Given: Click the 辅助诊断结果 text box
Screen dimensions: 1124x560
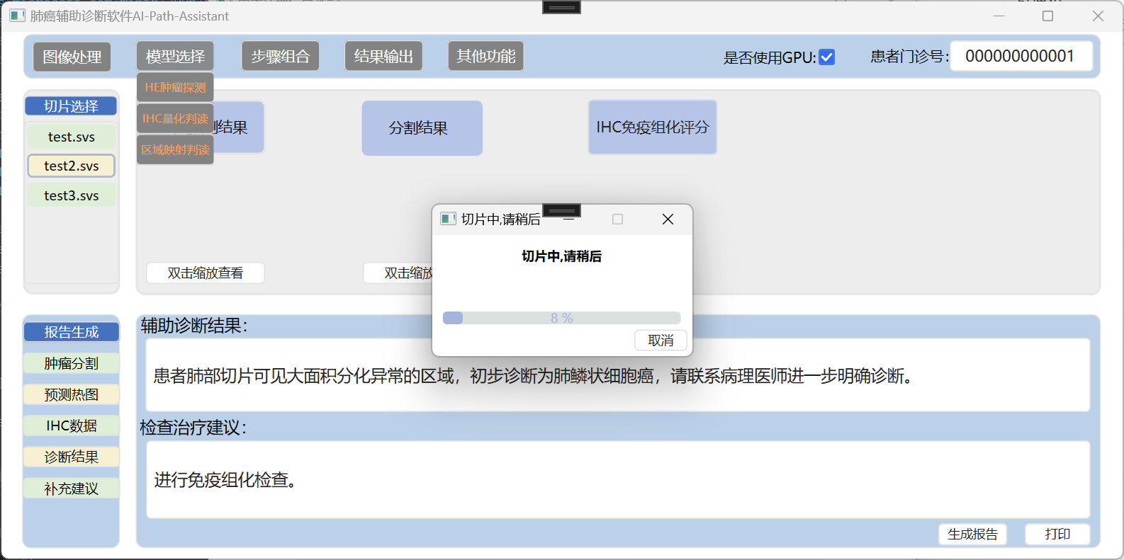Looking at the screenshot, I should [x=618, y=375].
